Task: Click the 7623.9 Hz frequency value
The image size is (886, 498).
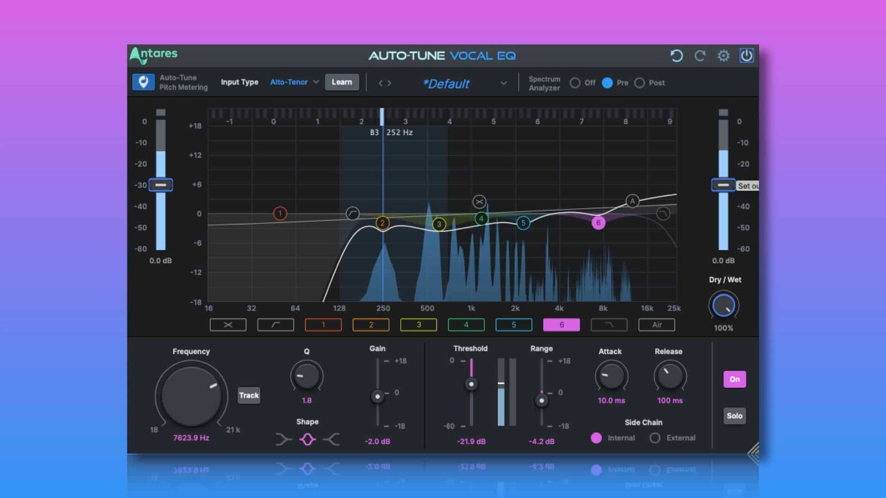Action: pyautogui.click(x=191, y=438)
